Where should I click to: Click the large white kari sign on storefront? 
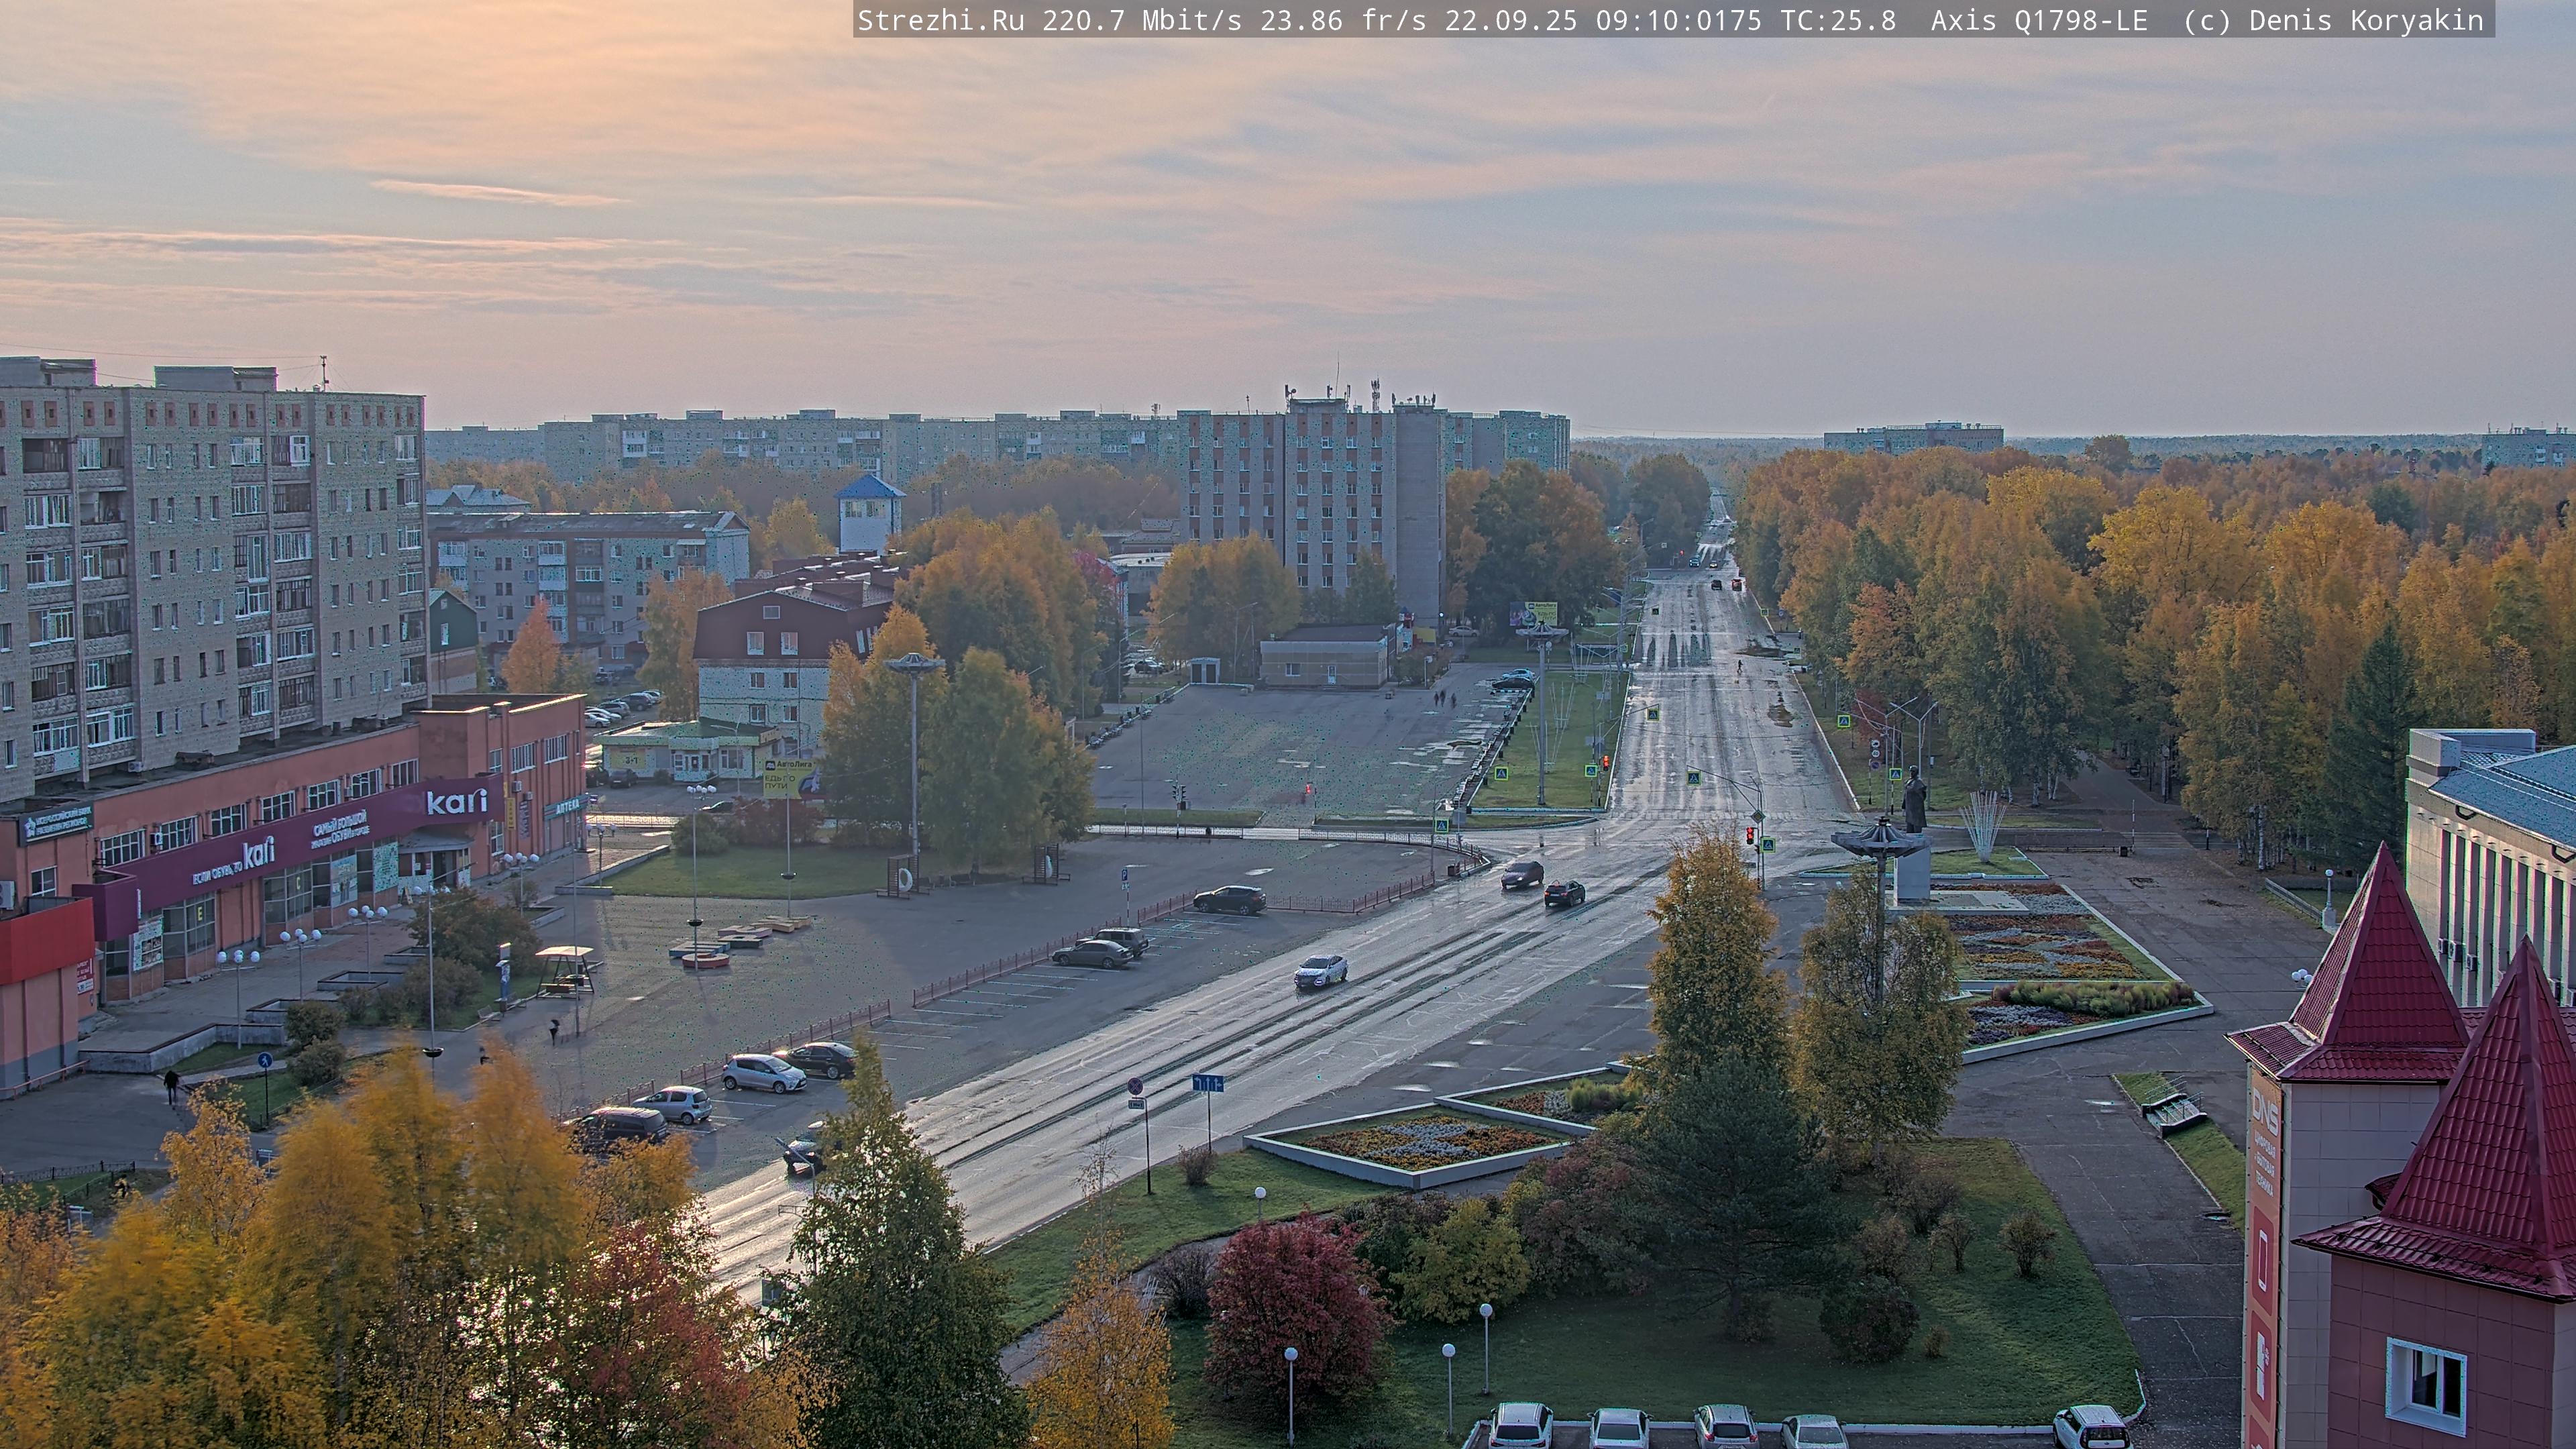click(456, 802)
